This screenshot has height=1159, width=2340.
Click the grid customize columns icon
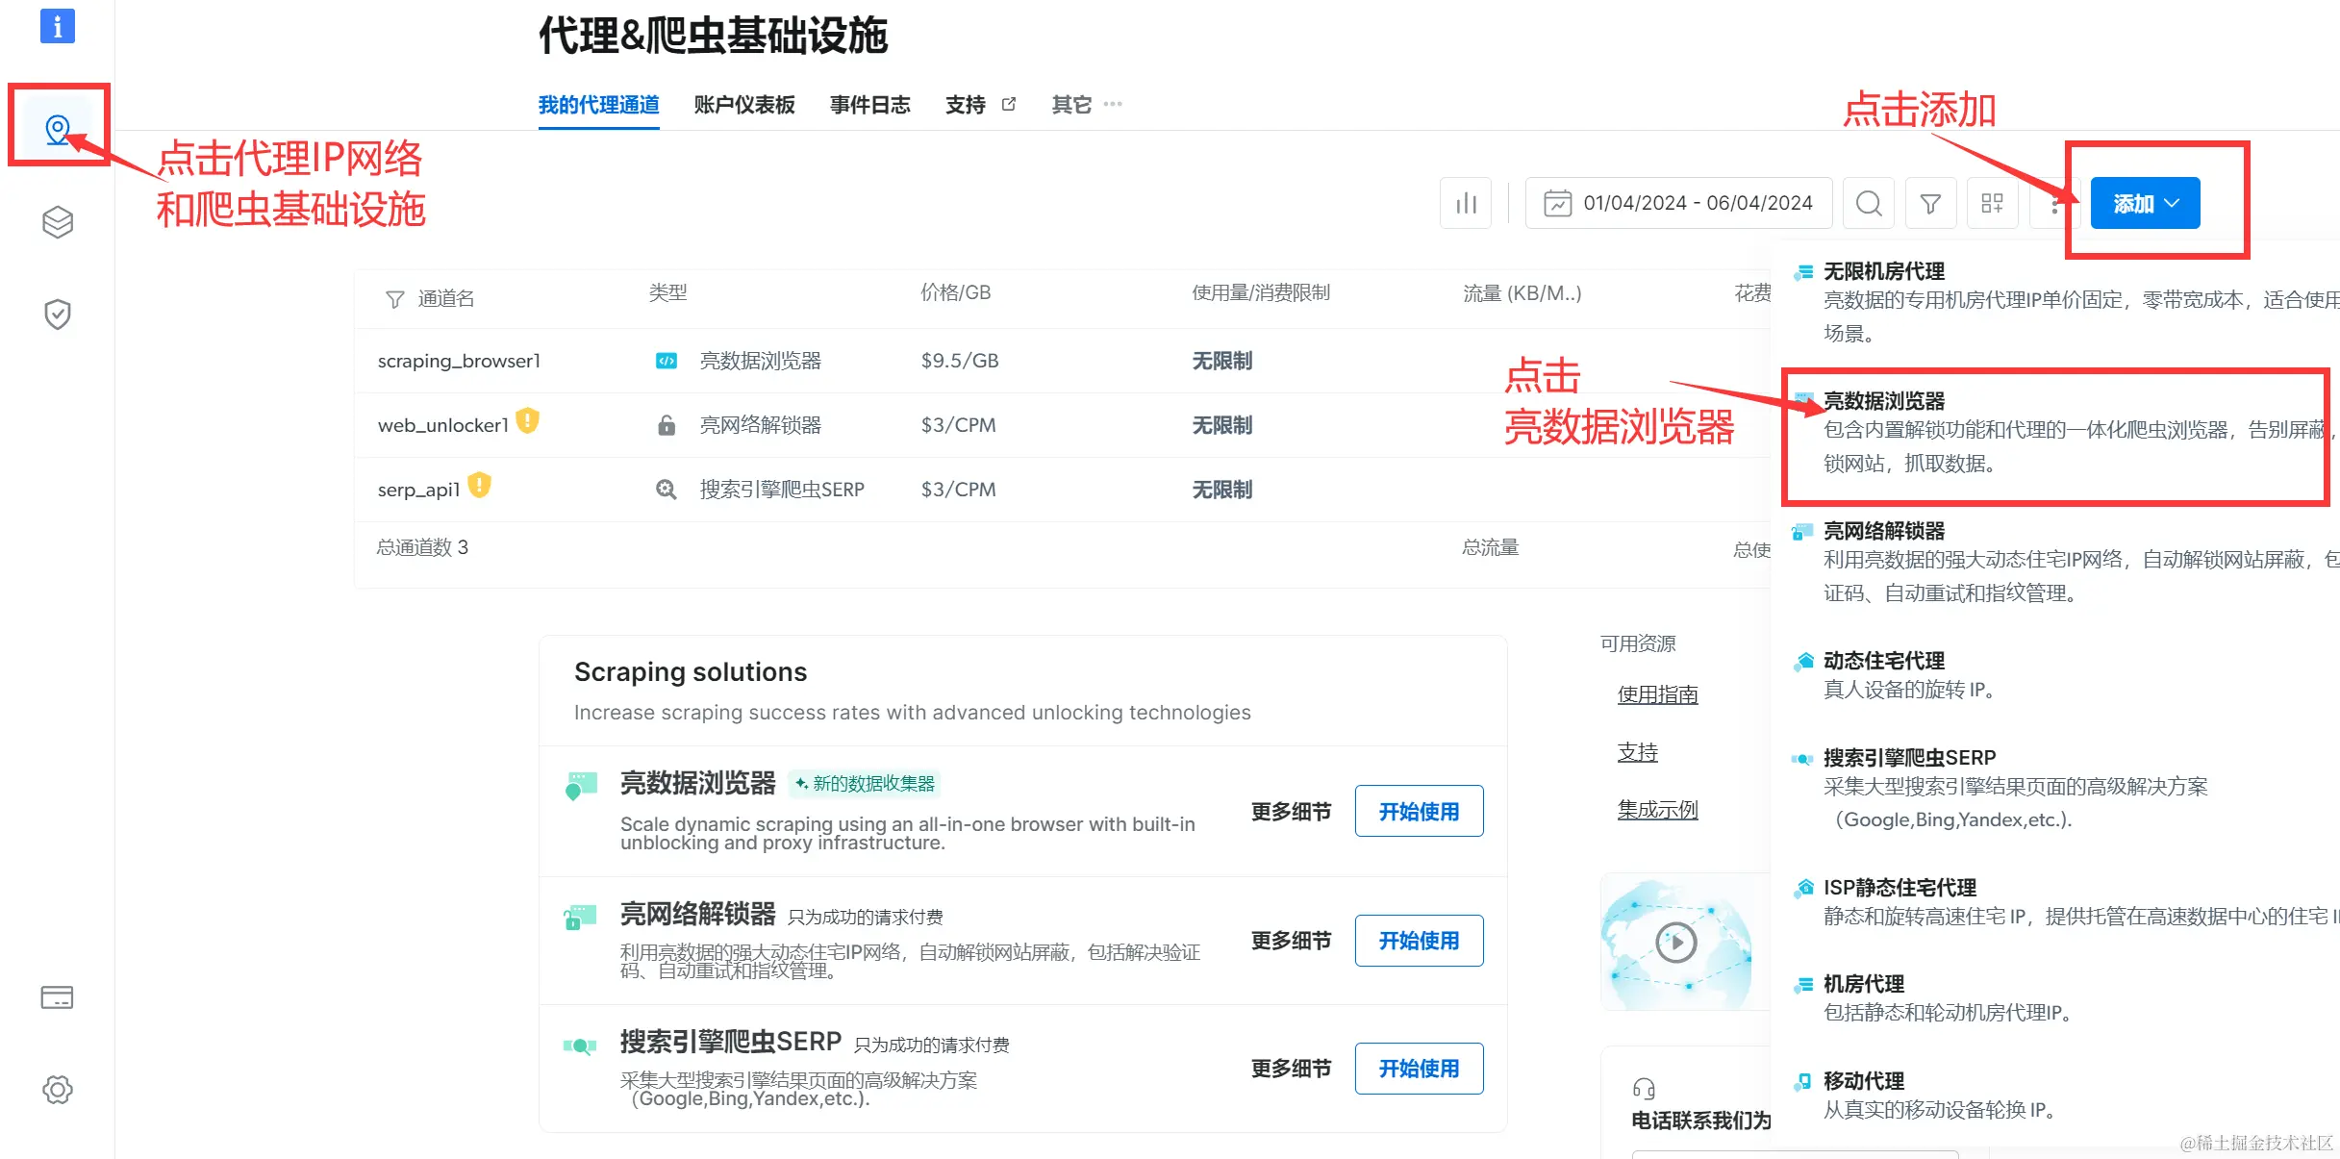tap(1992, 203)
